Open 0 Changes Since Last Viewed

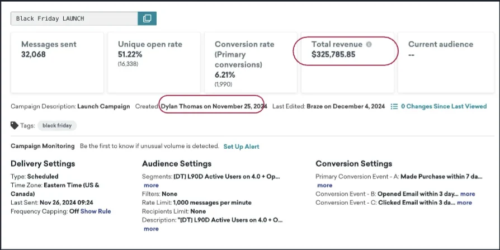coord(444,106)
